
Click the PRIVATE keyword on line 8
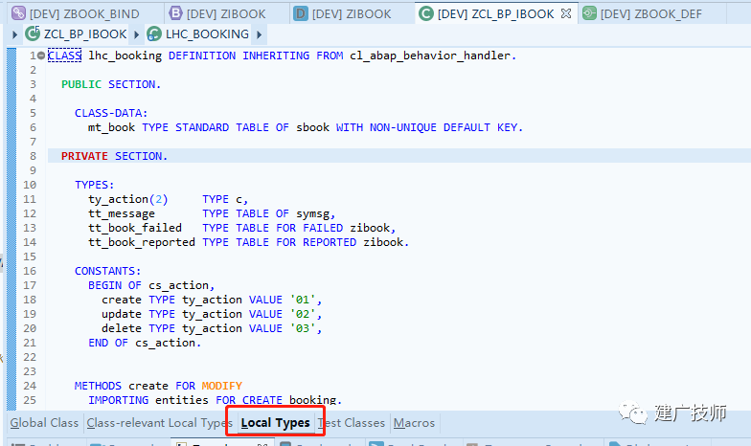(84, 156)
